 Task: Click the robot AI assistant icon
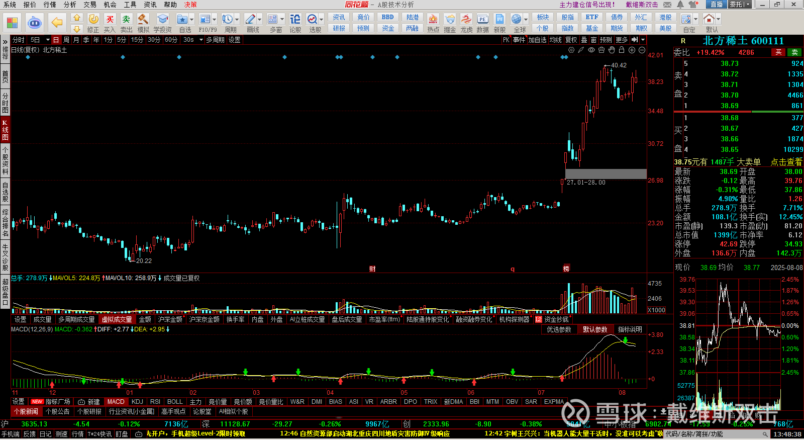(x=35, y=23)
